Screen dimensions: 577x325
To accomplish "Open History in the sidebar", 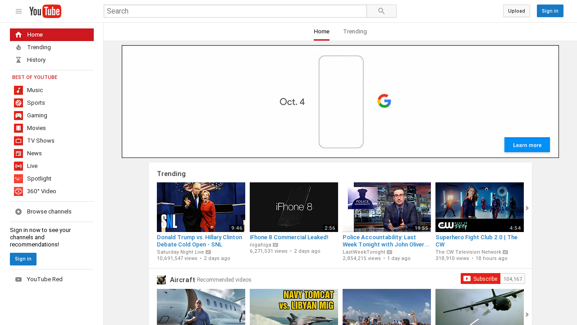I will (52, 60).
